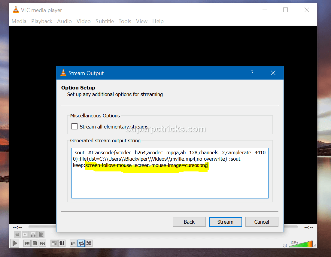Skip to the next media
The image size is (331, 257).
pyautogui.click(x=42, y=243)
